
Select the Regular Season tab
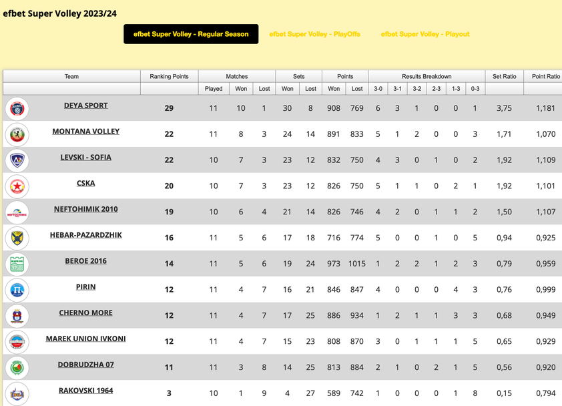191,34
